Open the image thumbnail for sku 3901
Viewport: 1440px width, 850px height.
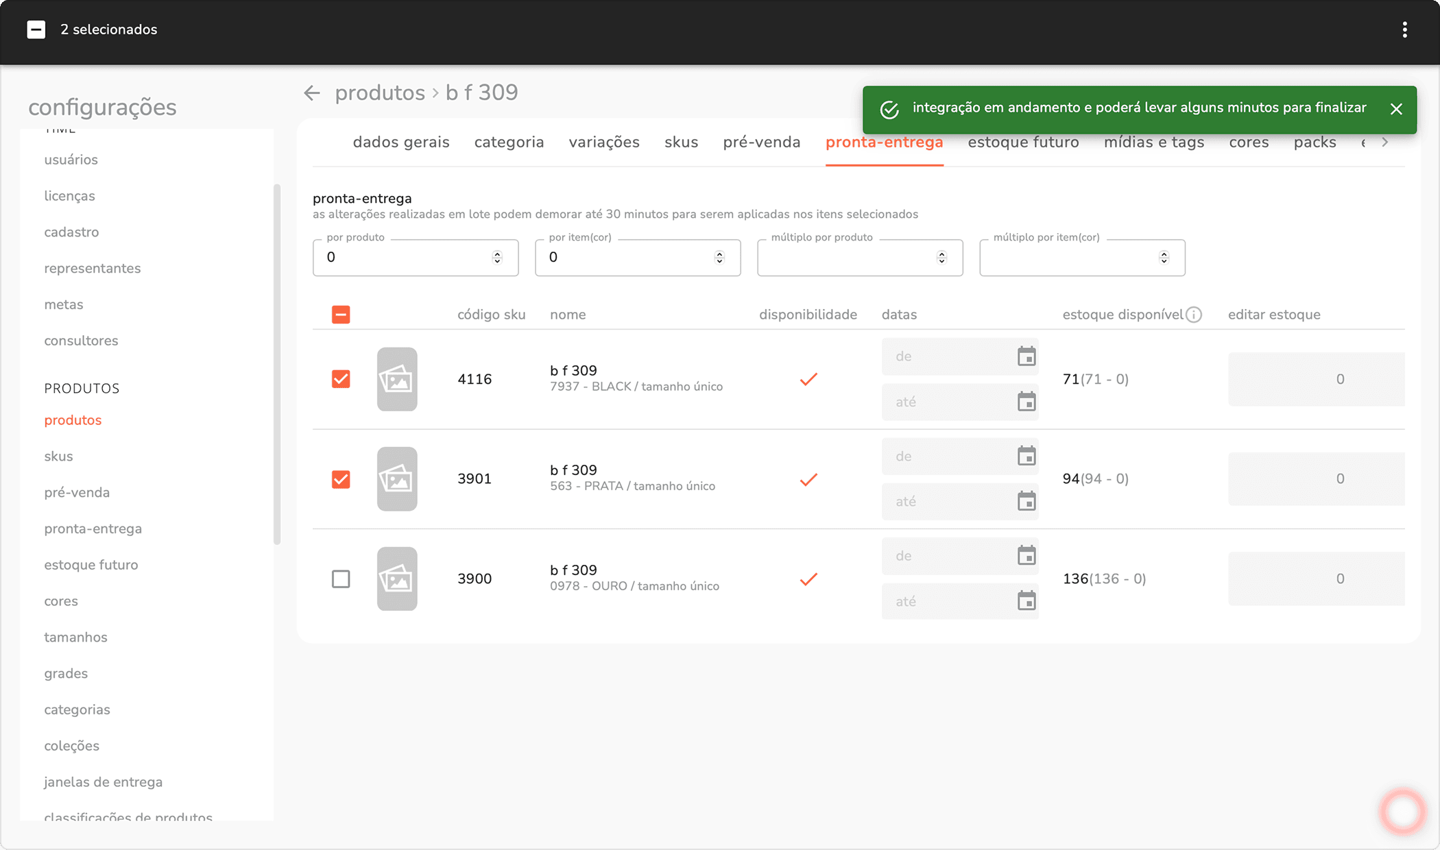(x=397, y=479)
